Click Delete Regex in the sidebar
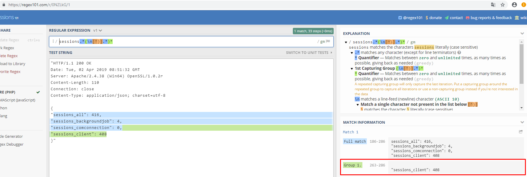 9,56
